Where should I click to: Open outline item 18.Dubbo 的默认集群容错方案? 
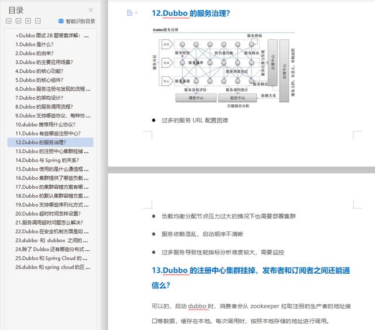coord(52,196)
